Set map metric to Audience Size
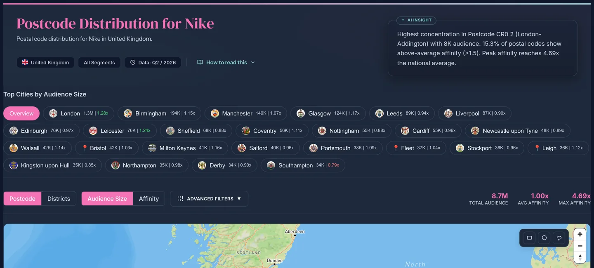Viewport: 594px width, 268px height. click(107, 199)
